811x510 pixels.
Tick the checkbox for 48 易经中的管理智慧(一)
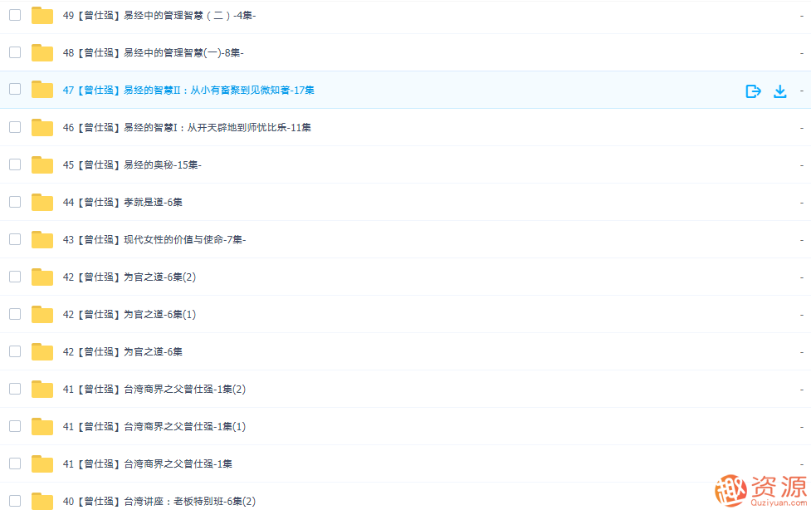coord(14,52)
